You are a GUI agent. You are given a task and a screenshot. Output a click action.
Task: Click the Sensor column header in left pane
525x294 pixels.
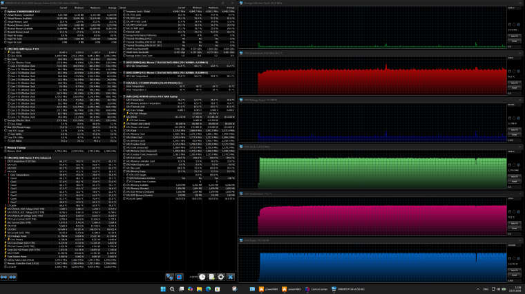point(26,8)
